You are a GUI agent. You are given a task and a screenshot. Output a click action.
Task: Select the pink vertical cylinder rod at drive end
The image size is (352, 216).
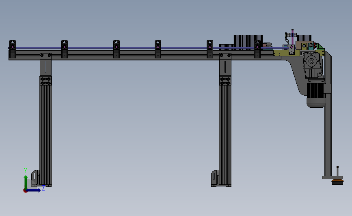point(292,38)
